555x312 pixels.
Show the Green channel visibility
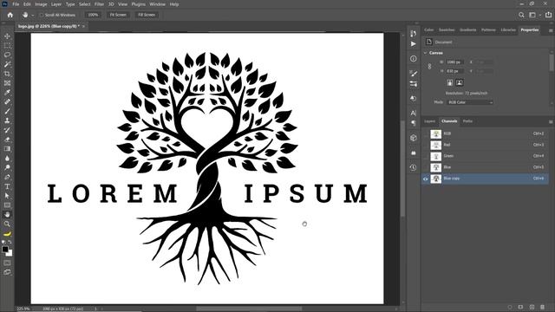426,156
